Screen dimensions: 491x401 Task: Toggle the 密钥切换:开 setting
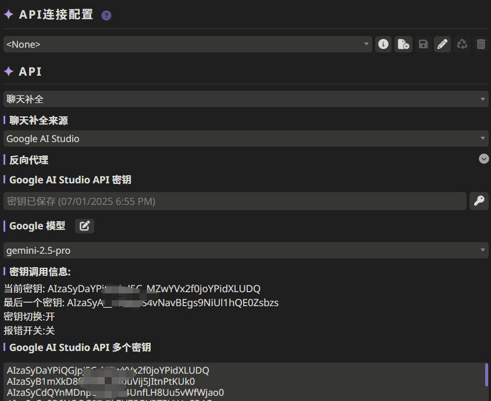29,317
